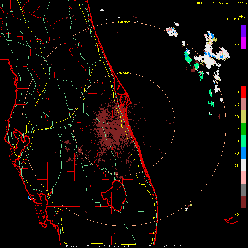The image size is (248, 248).
Task: Click the 'BI' legend label
Action: point(236,202)
